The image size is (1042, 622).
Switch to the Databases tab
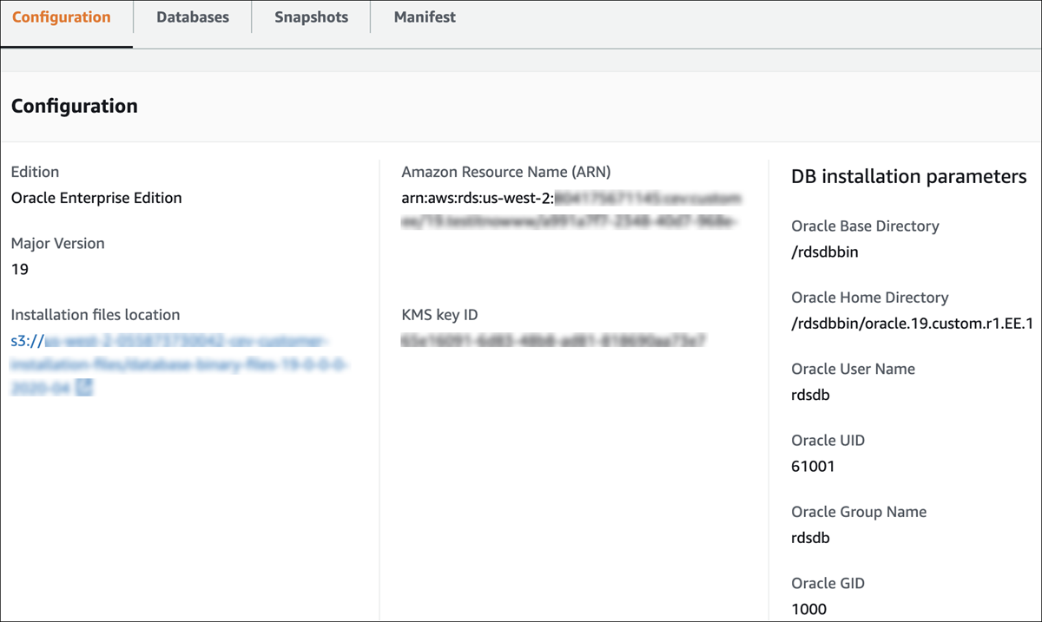click(192, 16)
